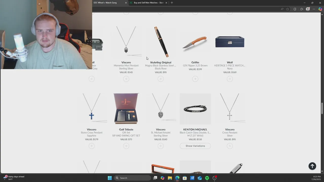Open the Griffin orange-handled knife image
Screen dimensions: 324x182
point(195,42)
